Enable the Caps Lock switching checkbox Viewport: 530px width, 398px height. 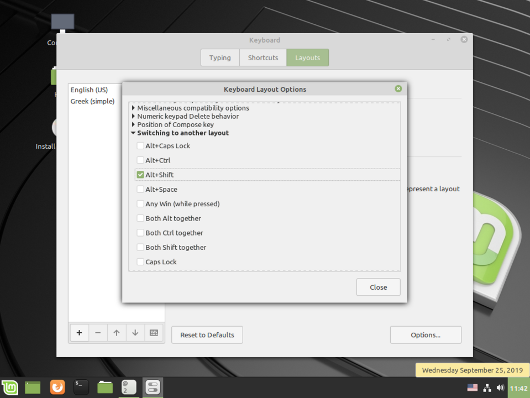(140, 262)
